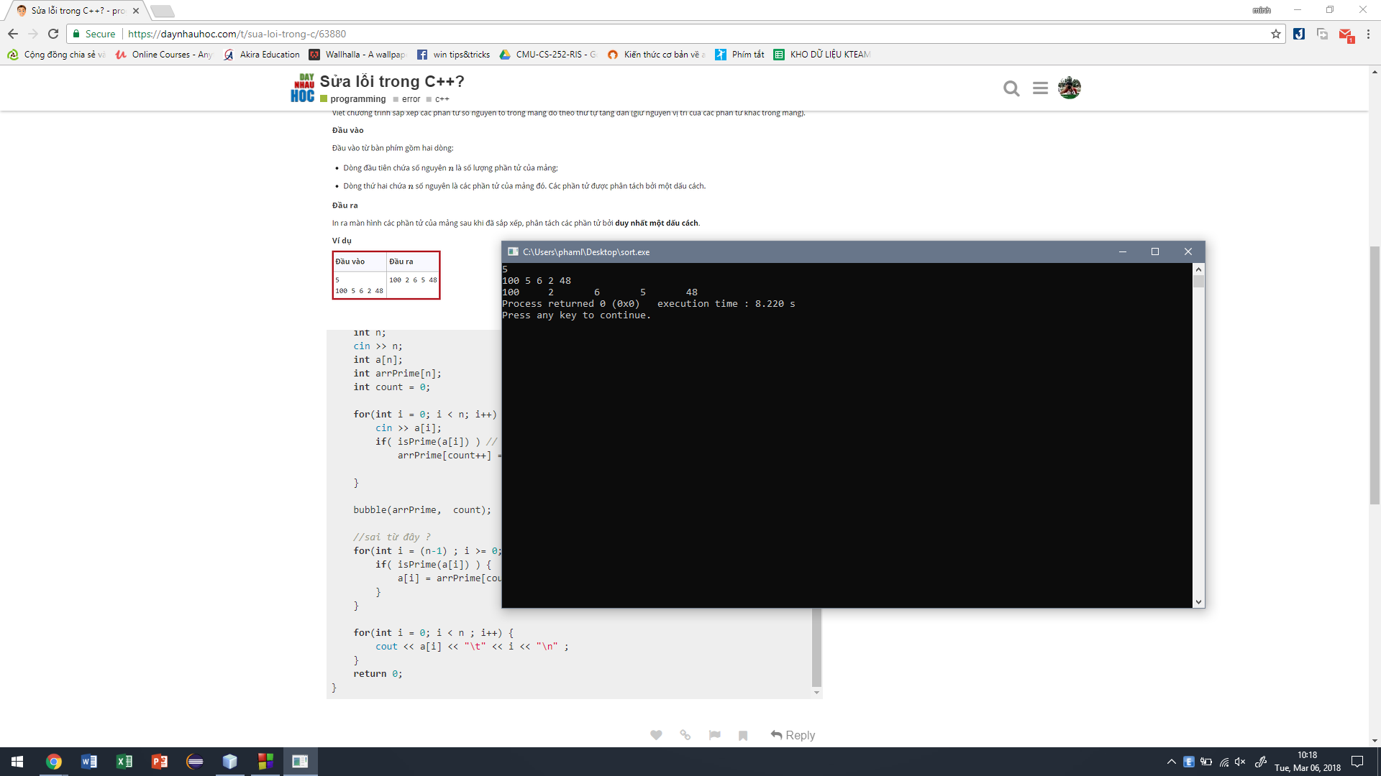Copy post link via chain icon
The height and width of the screenshot is (776, 1381).
click(x=685, y=735)
